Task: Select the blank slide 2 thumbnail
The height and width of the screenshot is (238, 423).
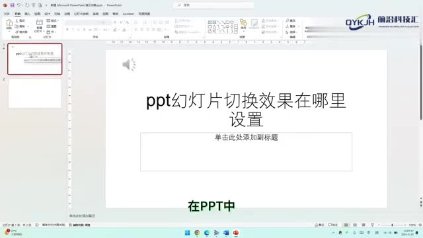Action: (35, 93)
